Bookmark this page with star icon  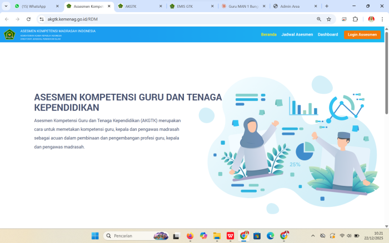(x=329, y=19)
